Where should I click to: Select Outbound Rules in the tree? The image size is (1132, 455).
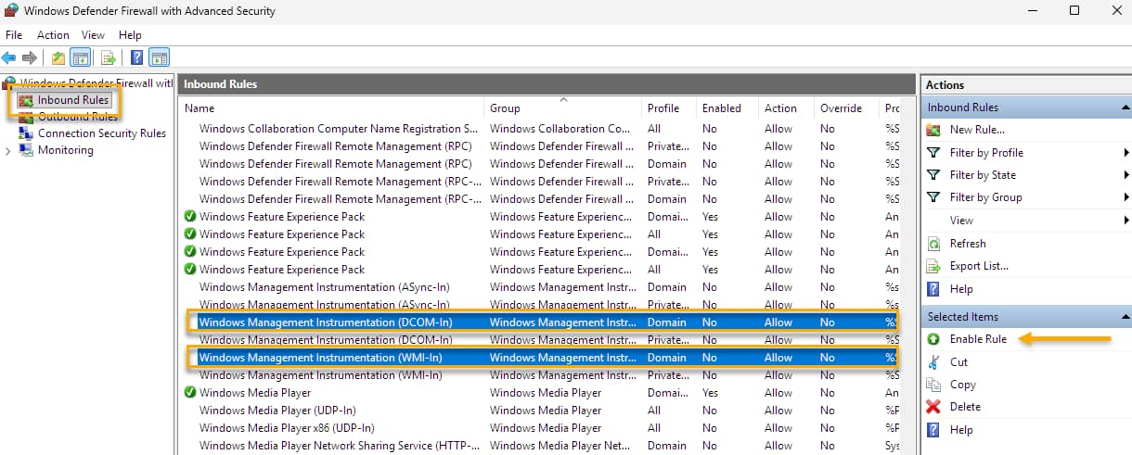[x=78, y=117]
